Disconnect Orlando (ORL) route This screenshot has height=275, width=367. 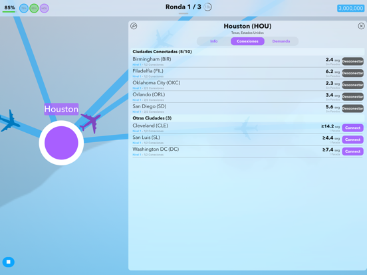(352, 97)
